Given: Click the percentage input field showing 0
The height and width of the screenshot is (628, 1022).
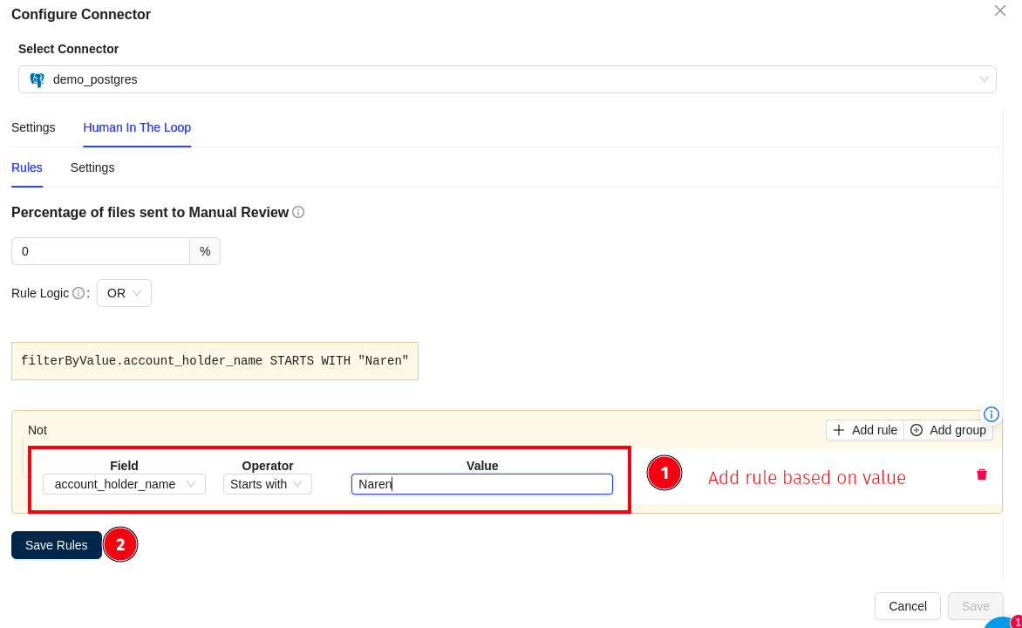Looking at the screenshot, I should point(100,251).
